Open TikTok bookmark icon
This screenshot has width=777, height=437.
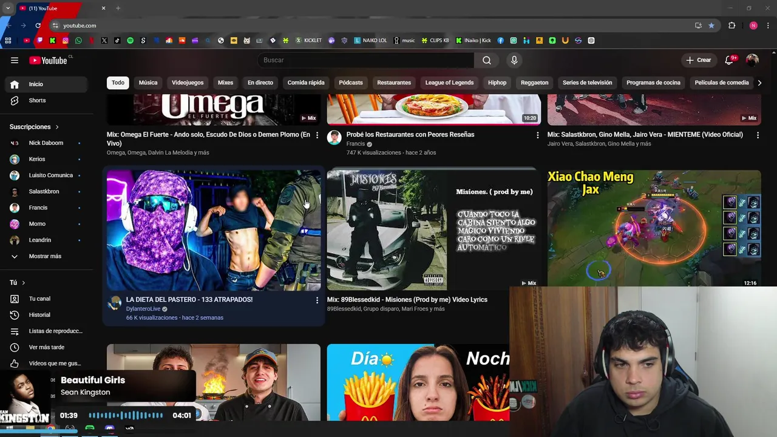(x=117, y=41)
